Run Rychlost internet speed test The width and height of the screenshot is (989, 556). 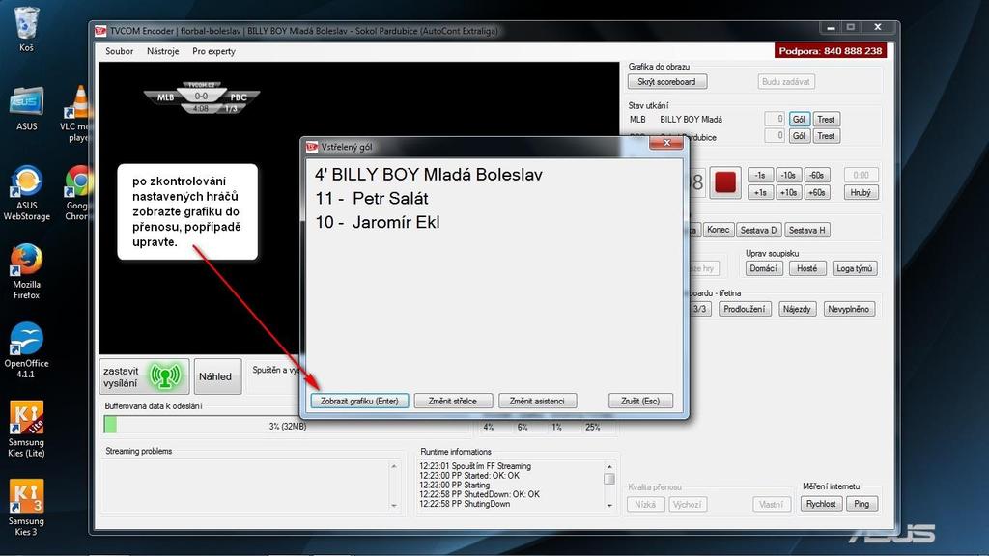tap(821, 504)
